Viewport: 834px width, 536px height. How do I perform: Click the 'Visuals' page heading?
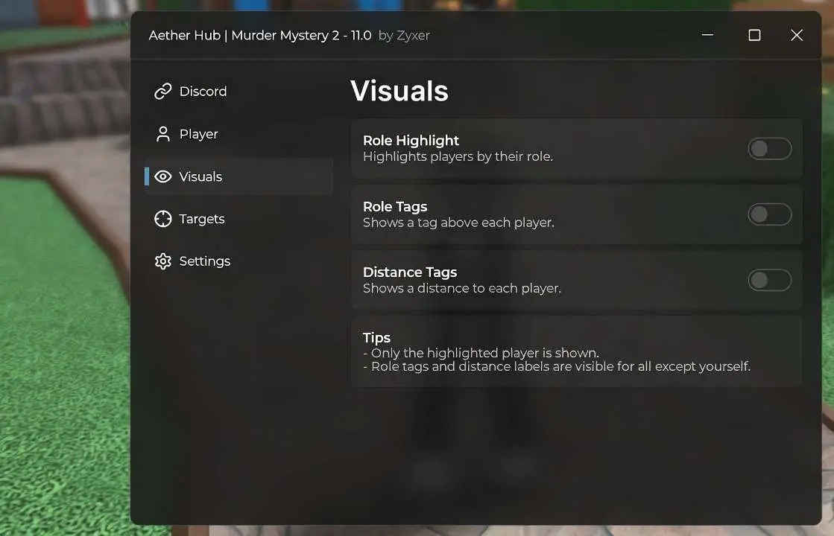(399, 91)
